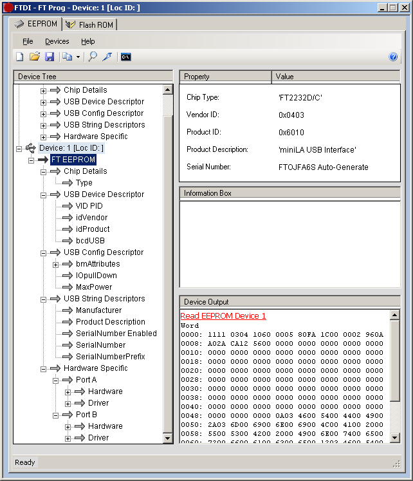Switch to the EEPROM tab
Viewport: 413px width, 481px height.
36,24
